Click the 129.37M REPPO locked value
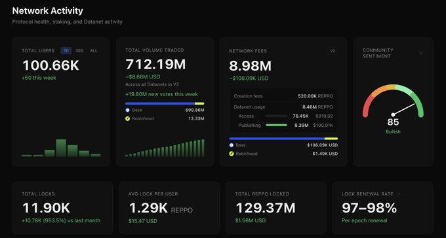The image size is (446, 238). click(x=266, y=208)
